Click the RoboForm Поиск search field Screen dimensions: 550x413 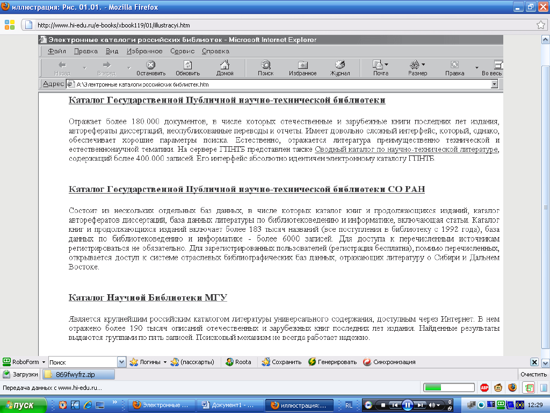(x=83, y=362)
